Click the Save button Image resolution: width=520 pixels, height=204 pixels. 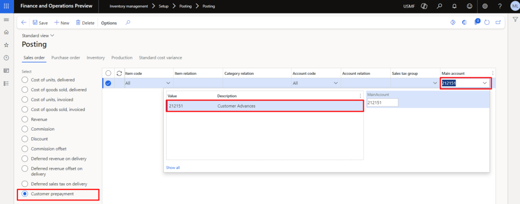(x=40, y=23)
